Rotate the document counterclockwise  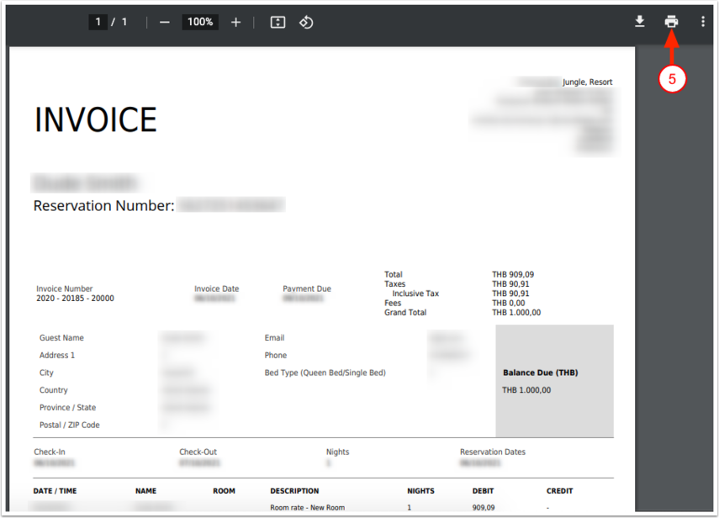tap(306, 22)
